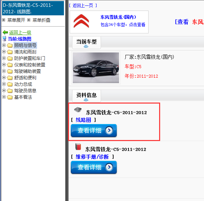Expand the 驾驶辅助装置 tree node
The image size is (204, 201).
[x=4, y=71]
